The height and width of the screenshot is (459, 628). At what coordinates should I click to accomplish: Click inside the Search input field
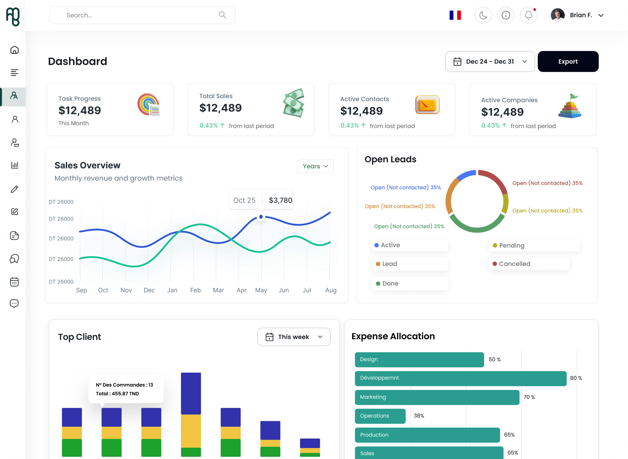[x=142, y=15]
